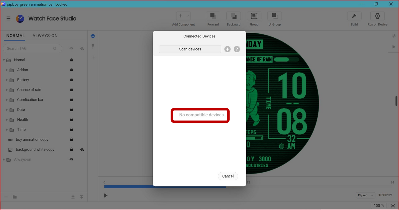
Task: Click the Build wrench icon
Action: [354, 16]
